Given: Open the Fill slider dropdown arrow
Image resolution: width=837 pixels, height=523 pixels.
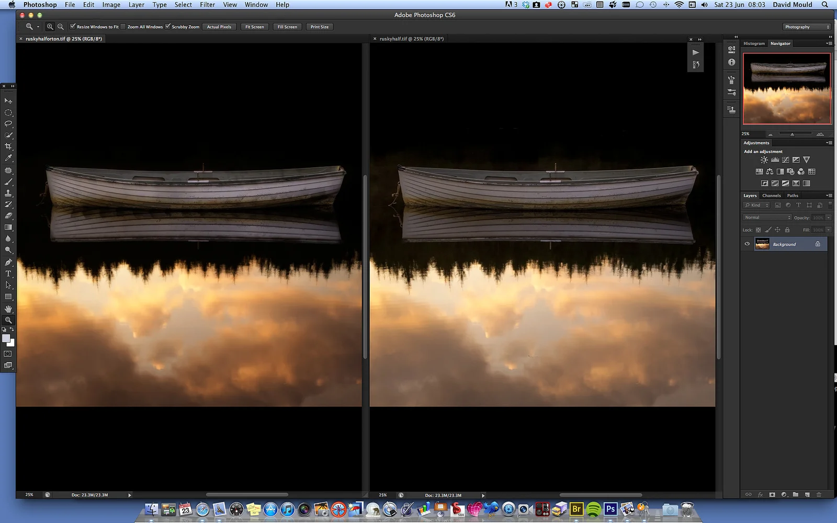Looking at the screenshot, I should point(829,230).
